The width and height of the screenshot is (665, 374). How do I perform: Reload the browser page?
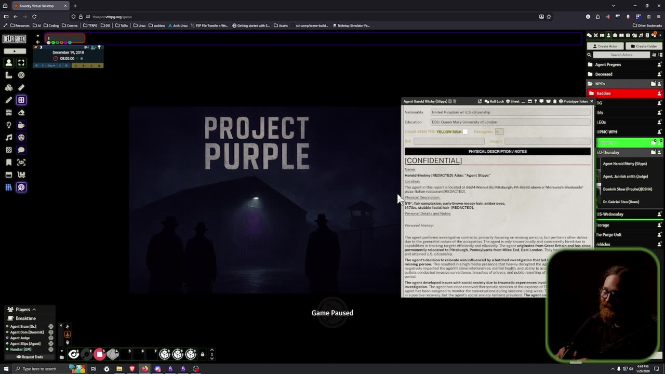34,17
